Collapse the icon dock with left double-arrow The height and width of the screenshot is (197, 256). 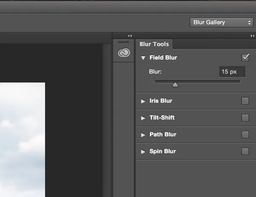coord(130,36)
